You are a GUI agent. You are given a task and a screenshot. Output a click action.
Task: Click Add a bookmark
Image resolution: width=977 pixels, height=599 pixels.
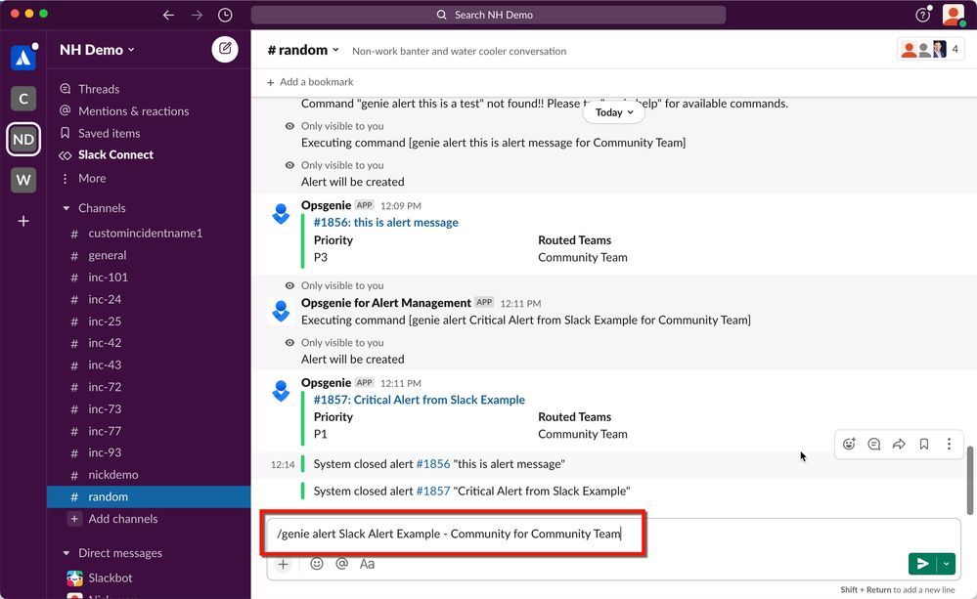tap(310, 82)
